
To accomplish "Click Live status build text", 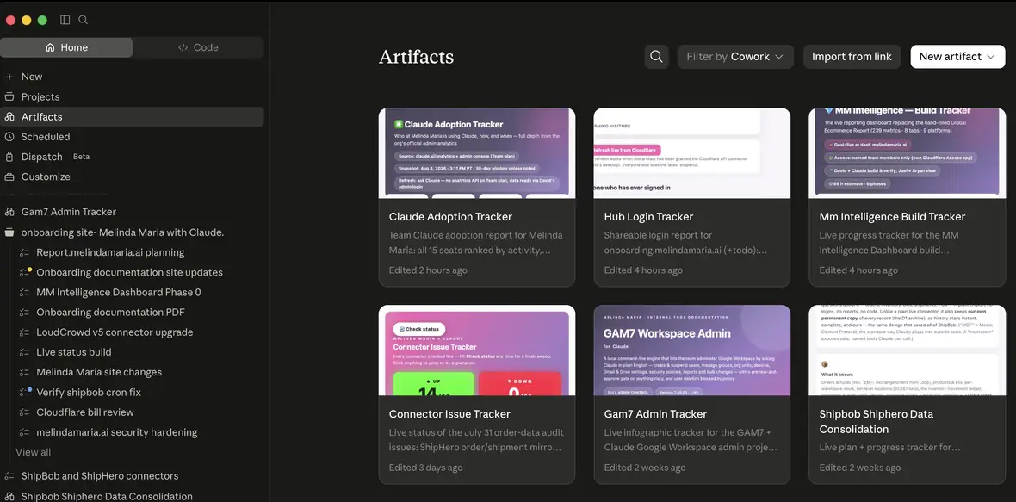I will (x=74, y=352).
